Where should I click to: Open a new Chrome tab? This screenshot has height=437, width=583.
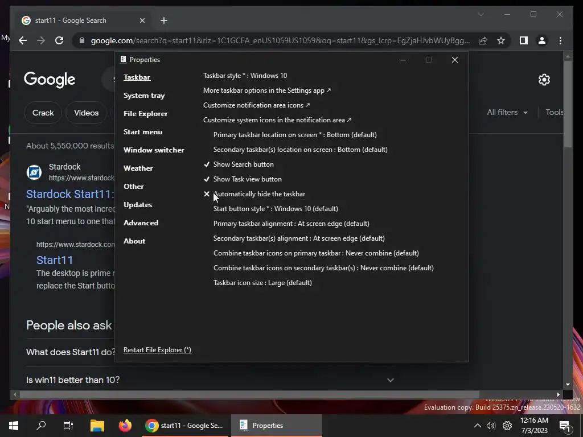click(x=164, y=20)
